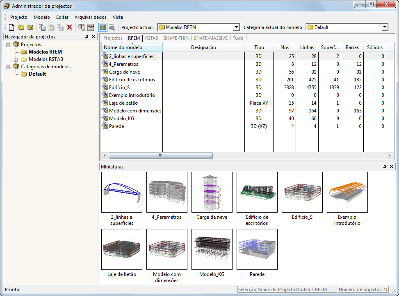Click the duplicate model icon
Image resolution: width=399 pixels, height=296 pixels.
click(x=60, y=27)
